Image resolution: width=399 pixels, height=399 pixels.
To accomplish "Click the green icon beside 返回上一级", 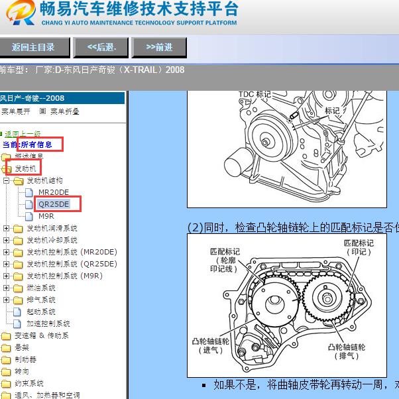I will click(1, 134).
